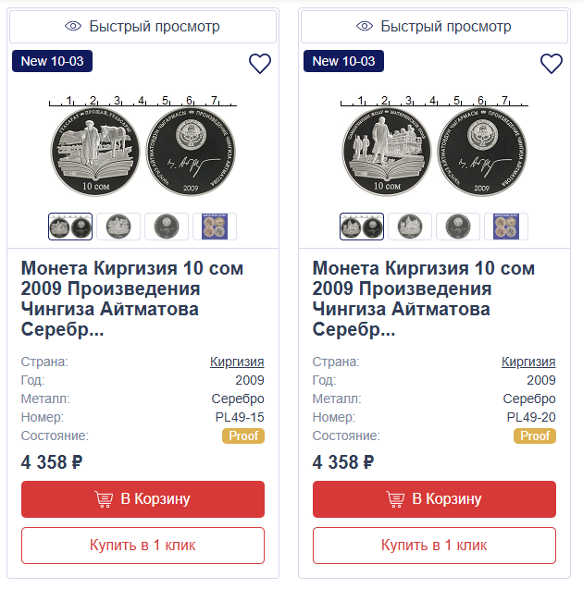The height and width of the screenshot is (589, 583).
Task: Open quick view for left coin
Action: [143, 26]
